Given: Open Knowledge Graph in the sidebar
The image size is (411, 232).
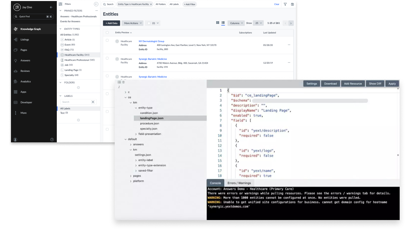Looking at the screenshot, I should pos(34,29).
